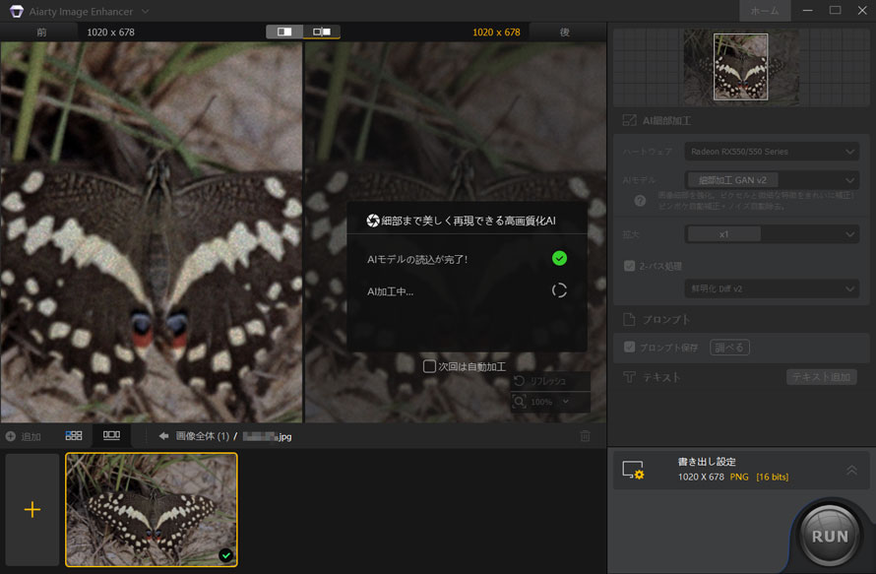Image resolution: width=876 pixels, height=574 pixels.
Task: Open the ホーム tab in title bar
Action: pyautogui.click(x=764, y=11)
